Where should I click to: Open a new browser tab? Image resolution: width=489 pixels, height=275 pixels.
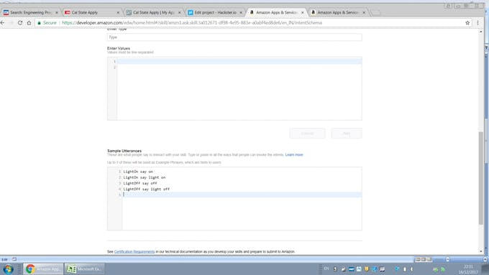pyautogui.click(x=376, y=13)
